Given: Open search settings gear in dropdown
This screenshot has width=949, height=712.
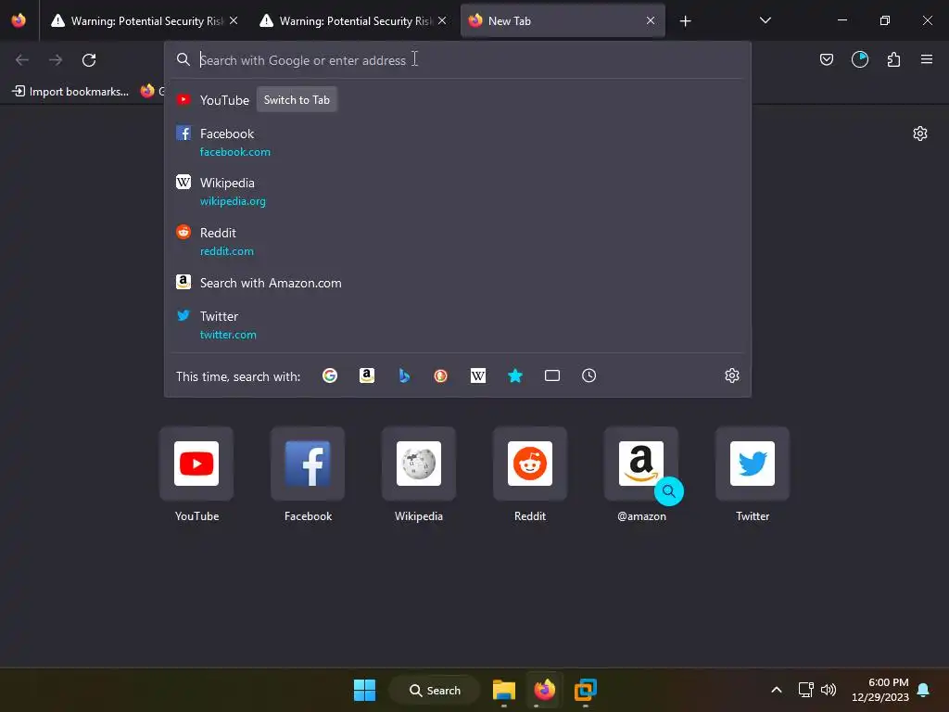Looking at the screenshot, I should click(x=732, y=376).
